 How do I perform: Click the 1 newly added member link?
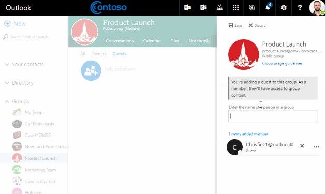coord(248,133)
